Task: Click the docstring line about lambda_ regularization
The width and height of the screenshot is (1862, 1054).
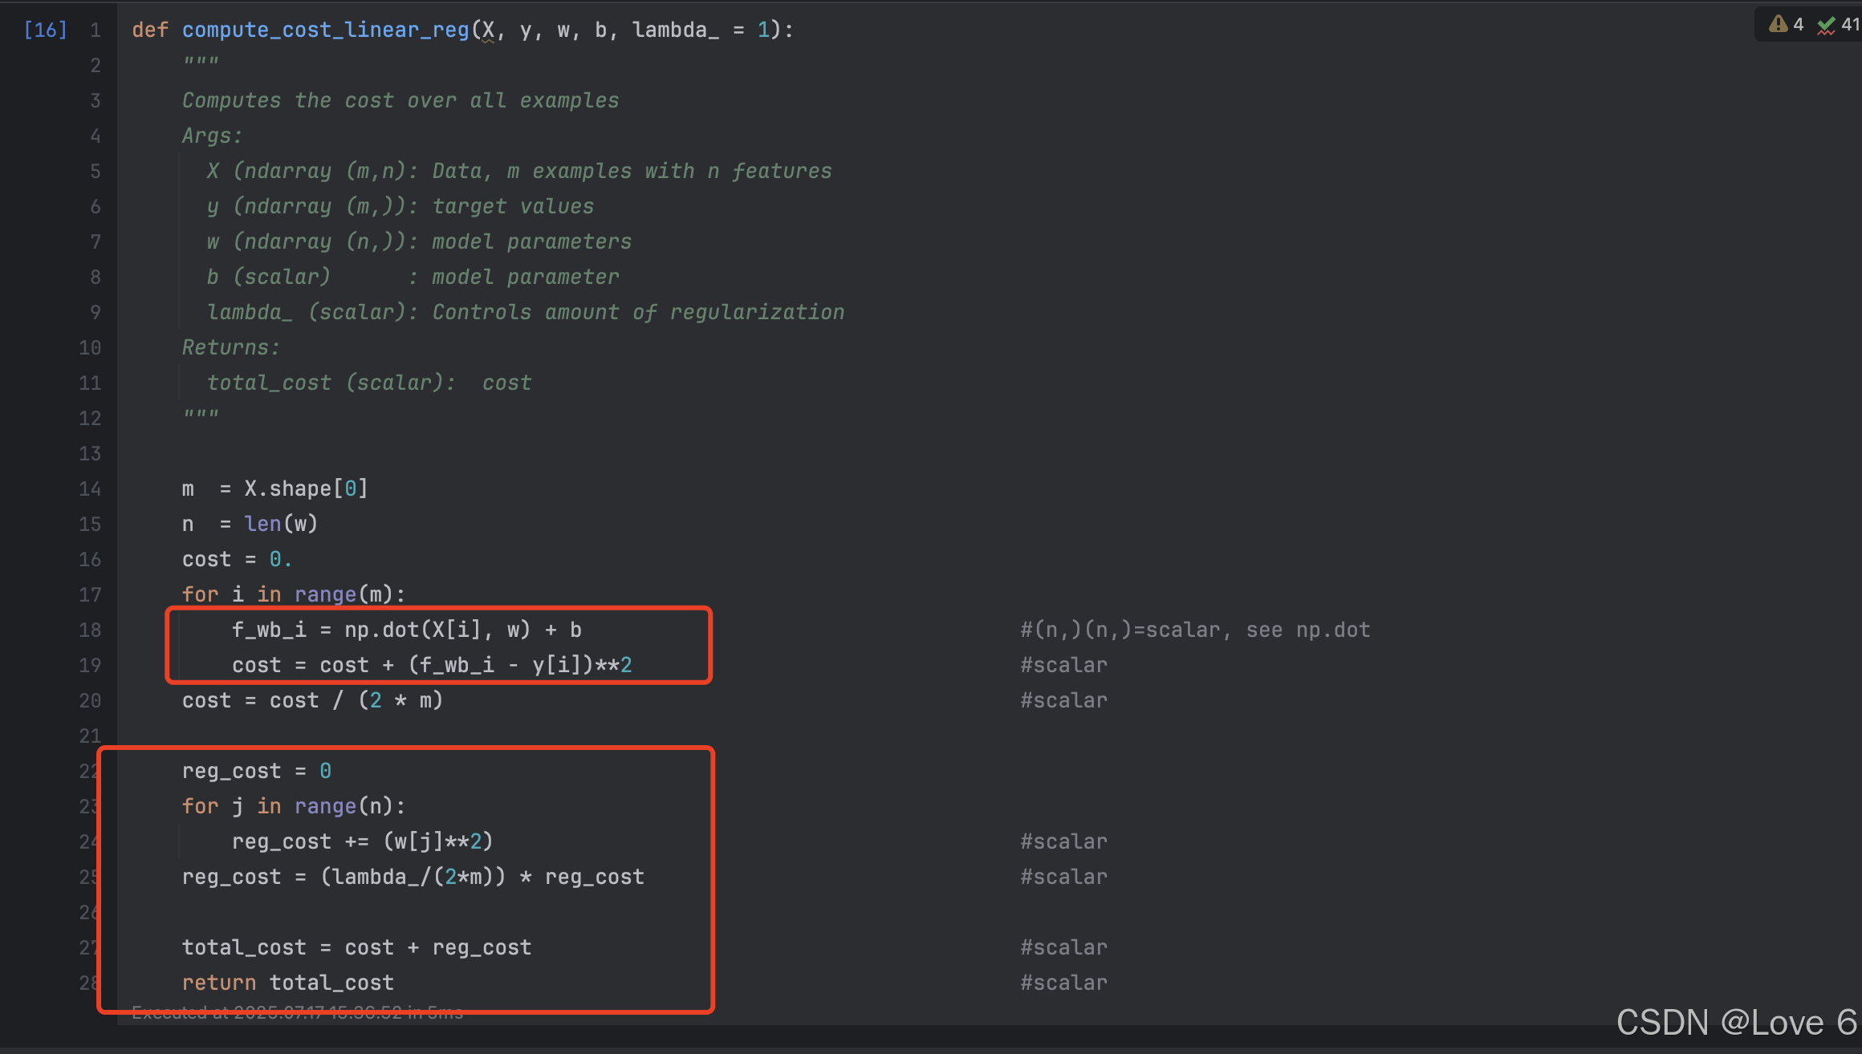Action: [x=526, y=313]
